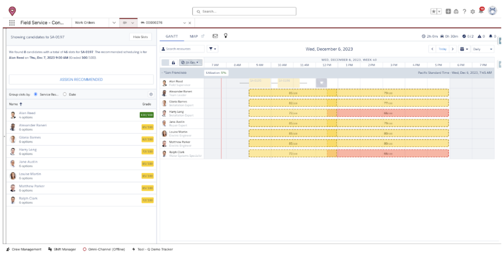Image resolution: width=504 pixels, height=256 pixels.
Task: Click the Today button
Action: click(x=442, y=49)
